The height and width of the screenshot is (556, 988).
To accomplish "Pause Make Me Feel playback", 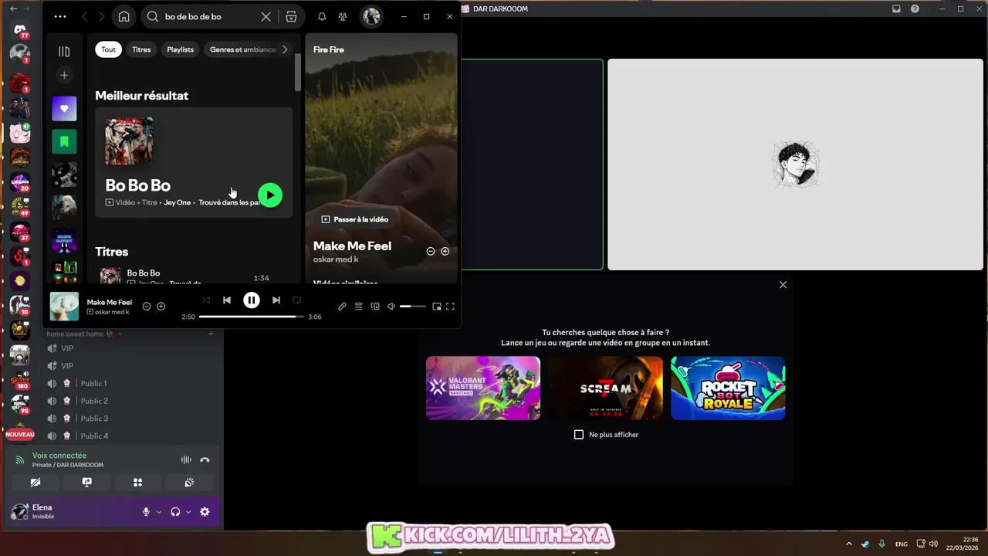I will tap(252, 300).
